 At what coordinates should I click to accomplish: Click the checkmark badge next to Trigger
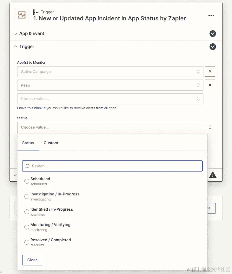[213, 46]
